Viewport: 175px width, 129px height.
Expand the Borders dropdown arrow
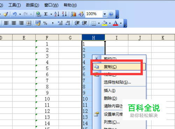pos(99,23)
